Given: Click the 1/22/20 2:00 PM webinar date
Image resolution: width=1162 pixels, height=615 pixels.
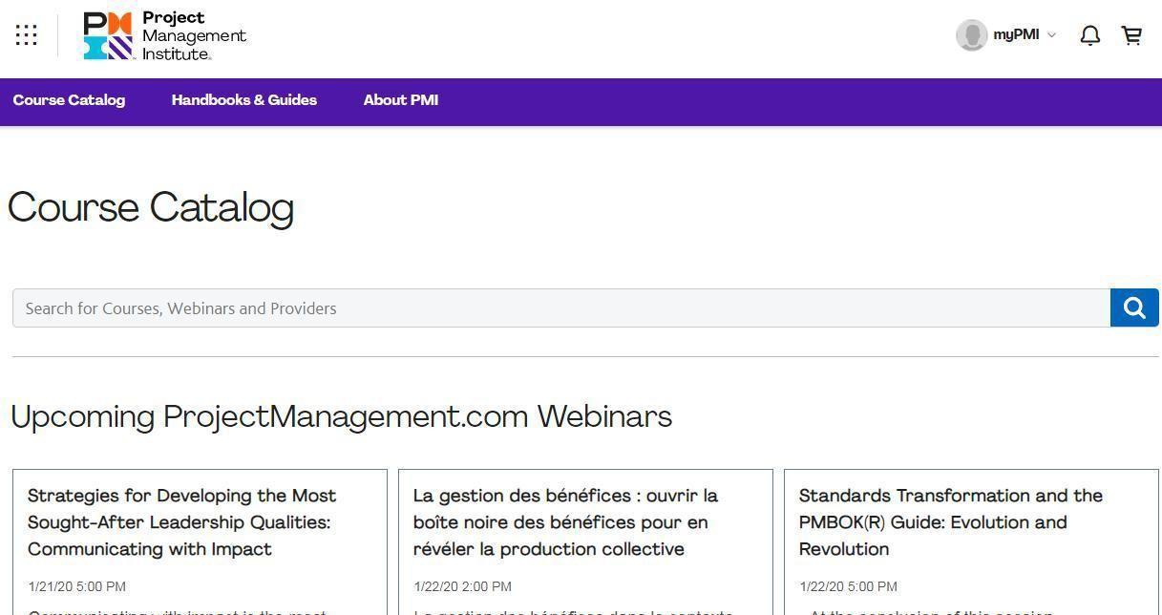Looking at the screenshot, I should pos(462,586).
